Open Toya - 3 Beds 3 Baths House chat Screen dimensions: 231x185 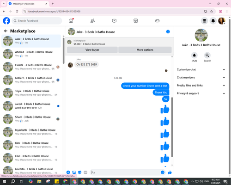(31, 93)
